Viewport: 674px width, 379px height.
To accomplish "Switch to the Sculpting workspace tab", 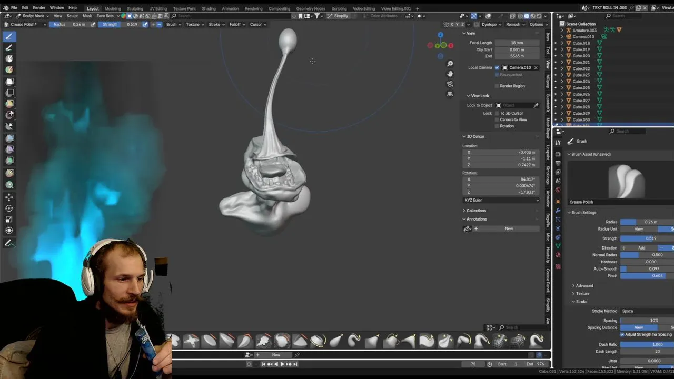I will tap(135, 8).
